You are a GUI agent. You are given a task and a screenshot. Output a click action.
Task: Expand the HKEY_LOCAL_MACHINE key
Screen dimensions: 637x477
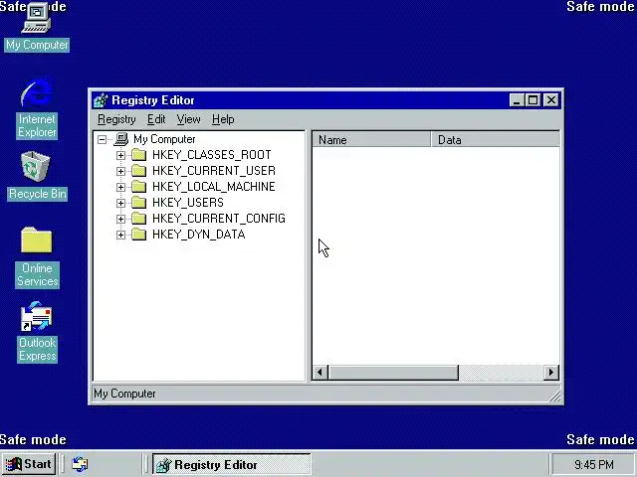tap(120, 187)
